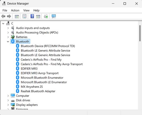
Task: Click Bluetooth icon beside AirPods Pro Avrcp Transport
Action: [x=18, y=64]
